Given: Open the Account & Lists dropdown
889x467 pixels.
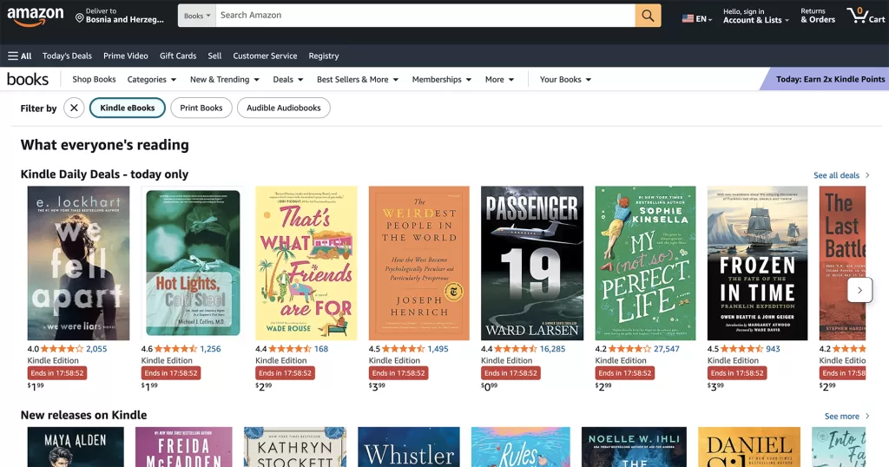Looking at the screenshot, I should click(756, 16).
